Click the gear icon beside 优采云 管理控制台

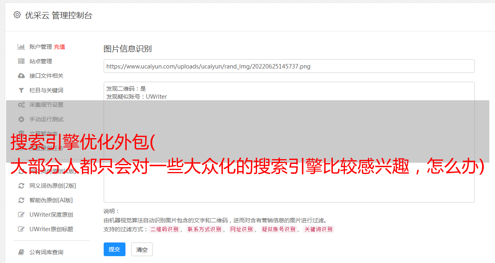[17, 15]
